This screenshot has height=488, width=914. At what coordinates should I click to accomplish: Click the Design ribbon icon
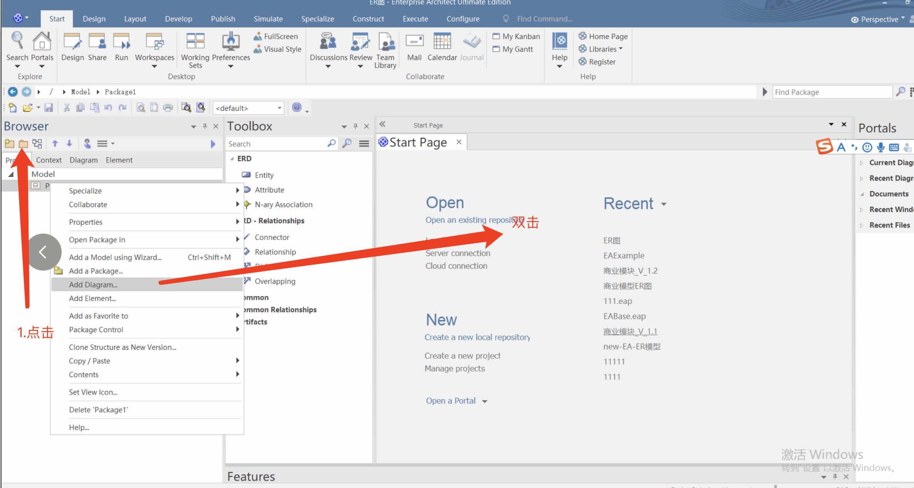click(x=72, y=41)
